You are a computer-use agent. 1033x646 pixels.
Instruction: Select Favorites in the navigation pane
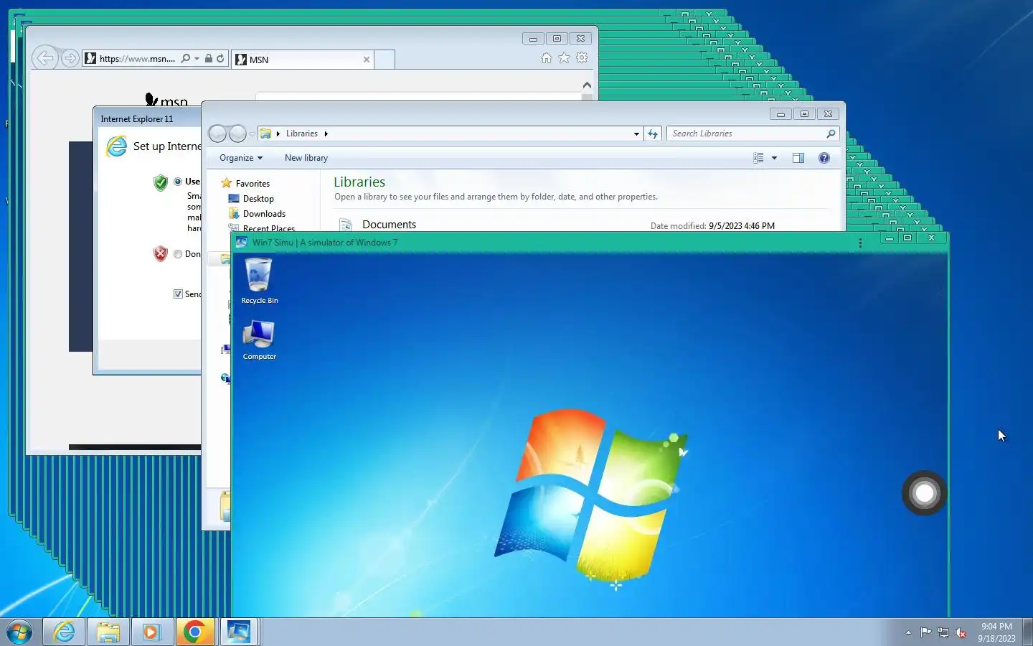[x=245, y=184]
